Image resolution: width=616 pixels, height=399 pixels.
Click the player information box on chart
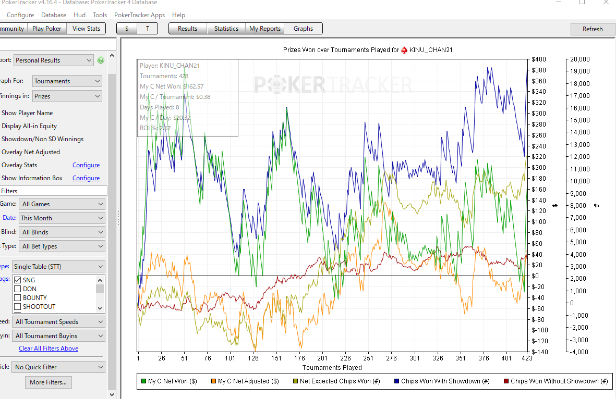187,98
